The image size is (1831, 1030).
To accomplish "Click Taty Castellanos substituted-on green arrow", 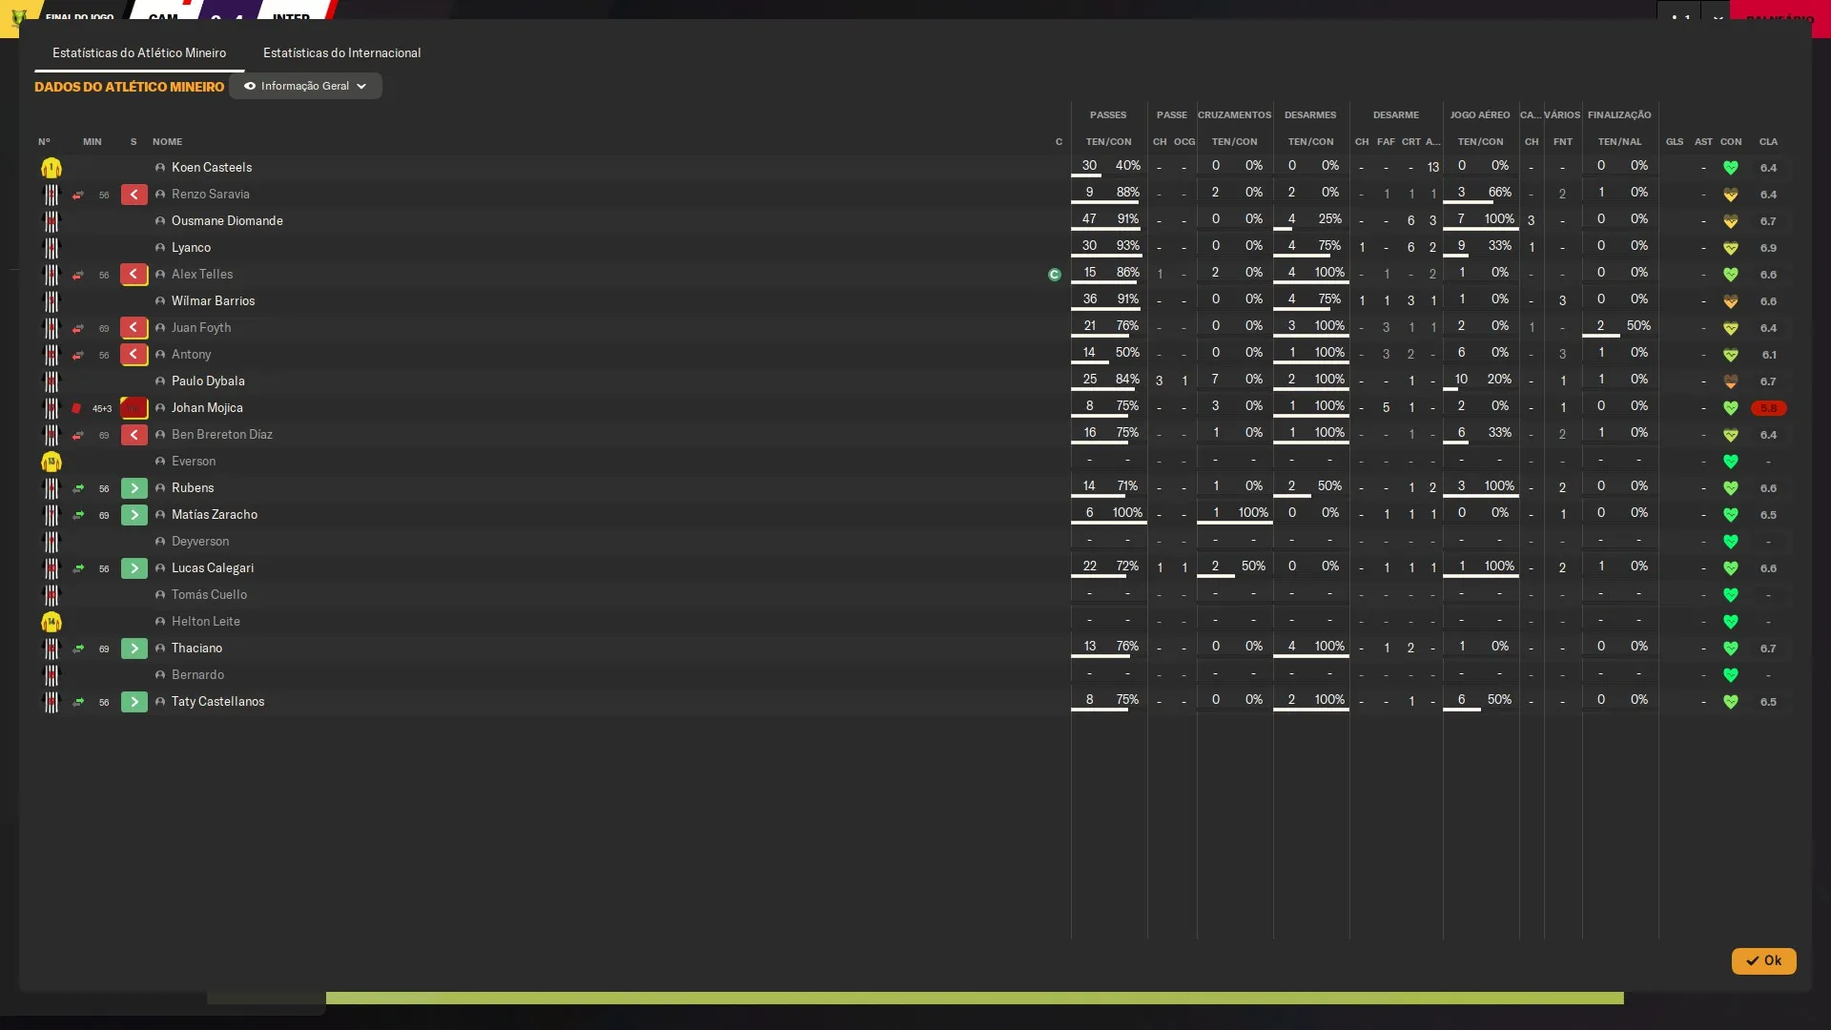I will pos(78,702).
